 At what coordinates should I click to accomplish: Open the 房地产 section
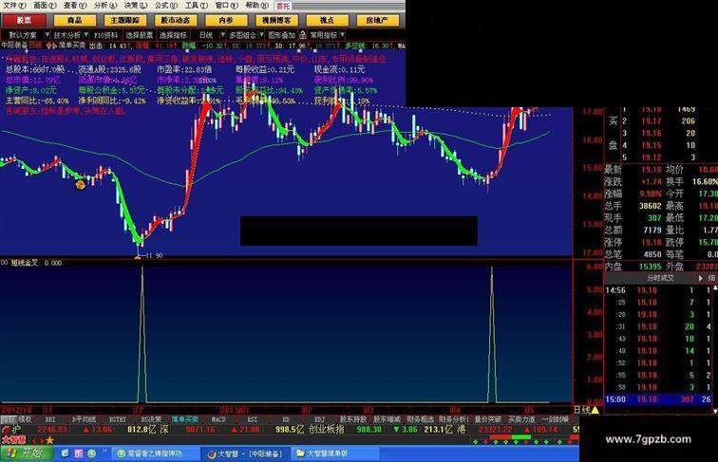377,20
